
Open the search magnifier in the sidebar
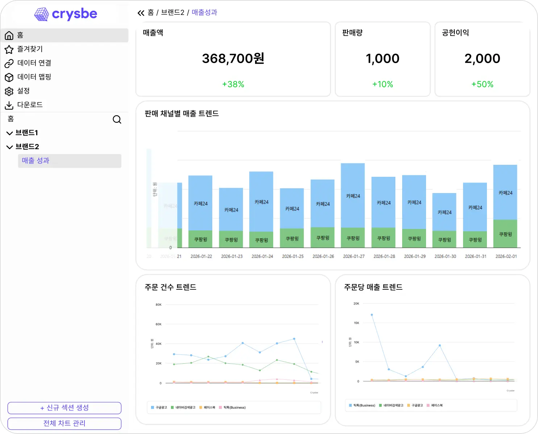tap(117, 119)
